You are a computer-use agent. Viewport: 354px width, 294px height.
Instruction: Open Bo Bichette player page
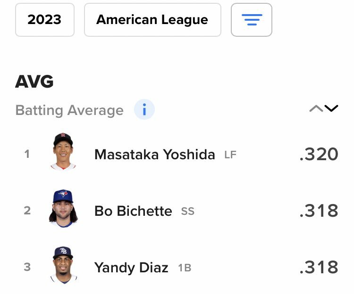[133, 211]
